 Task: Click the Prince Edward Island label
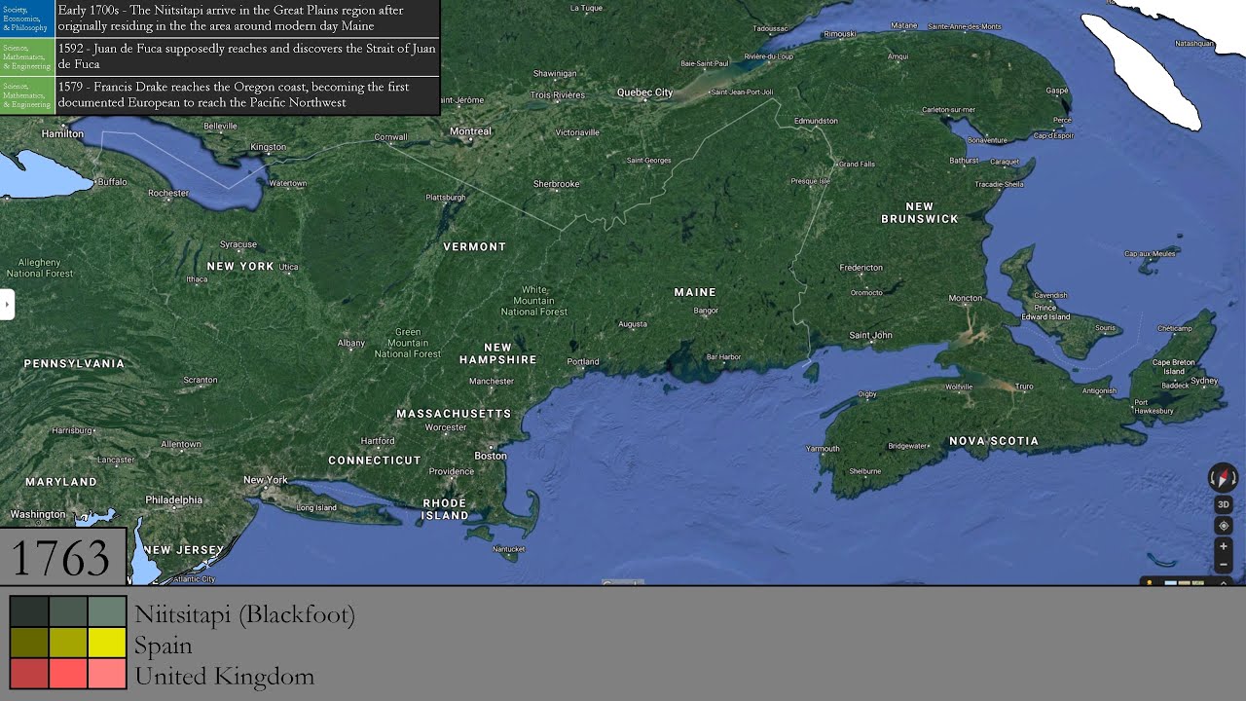tap(1045, 313)
